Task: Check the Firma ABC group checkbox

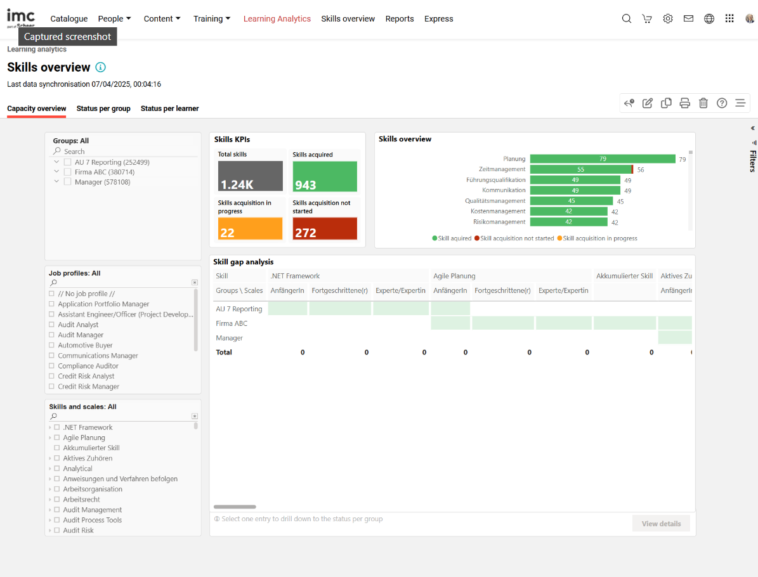Action: (x=68, y=172)
